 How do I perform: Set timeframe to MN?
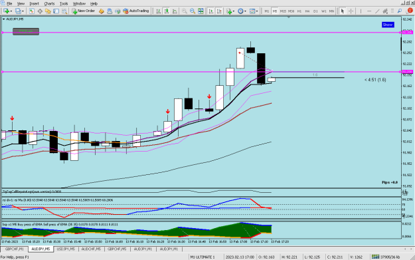[x=331, y=11]
